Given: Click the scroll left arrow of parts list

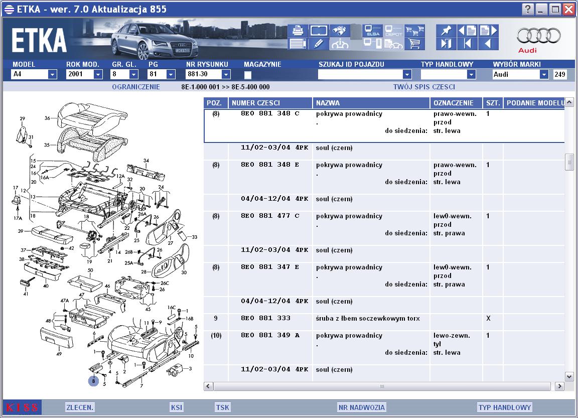Looking at the screenshot, I should click(208, 386).
